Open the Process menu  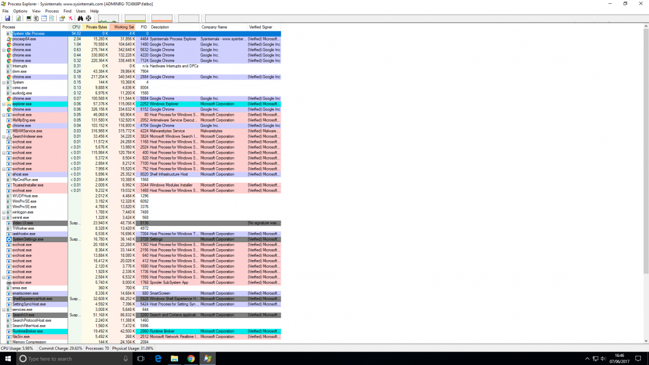click(52, 11)
